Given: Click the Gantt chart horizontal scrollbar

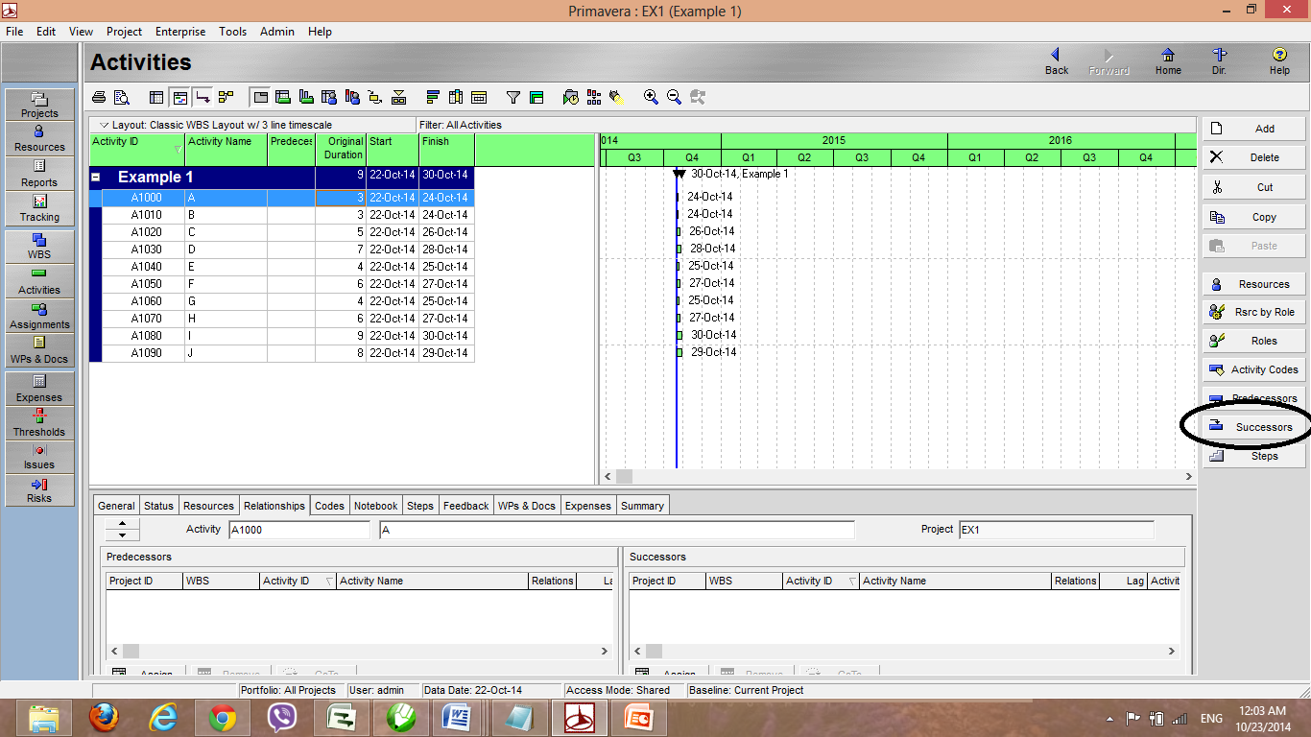Looking at the screenshot, I should (898, 476).
